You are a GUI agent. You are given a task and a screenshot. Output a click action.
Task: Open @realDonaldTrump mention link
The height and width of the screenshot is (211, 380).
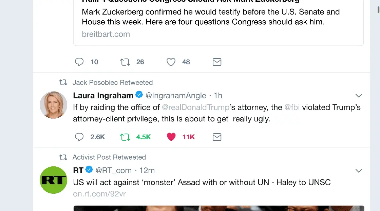pyautogui.click(x=195, y=108)
